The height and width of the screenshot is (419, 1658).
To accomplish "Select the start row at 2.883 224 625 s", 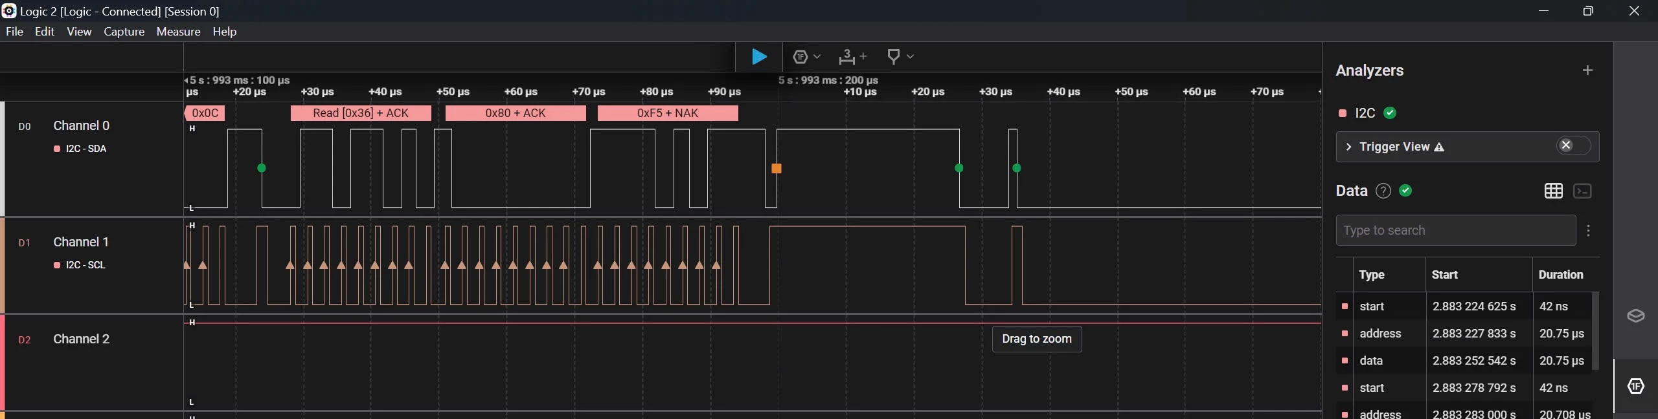I will (x=1464, y=306).
